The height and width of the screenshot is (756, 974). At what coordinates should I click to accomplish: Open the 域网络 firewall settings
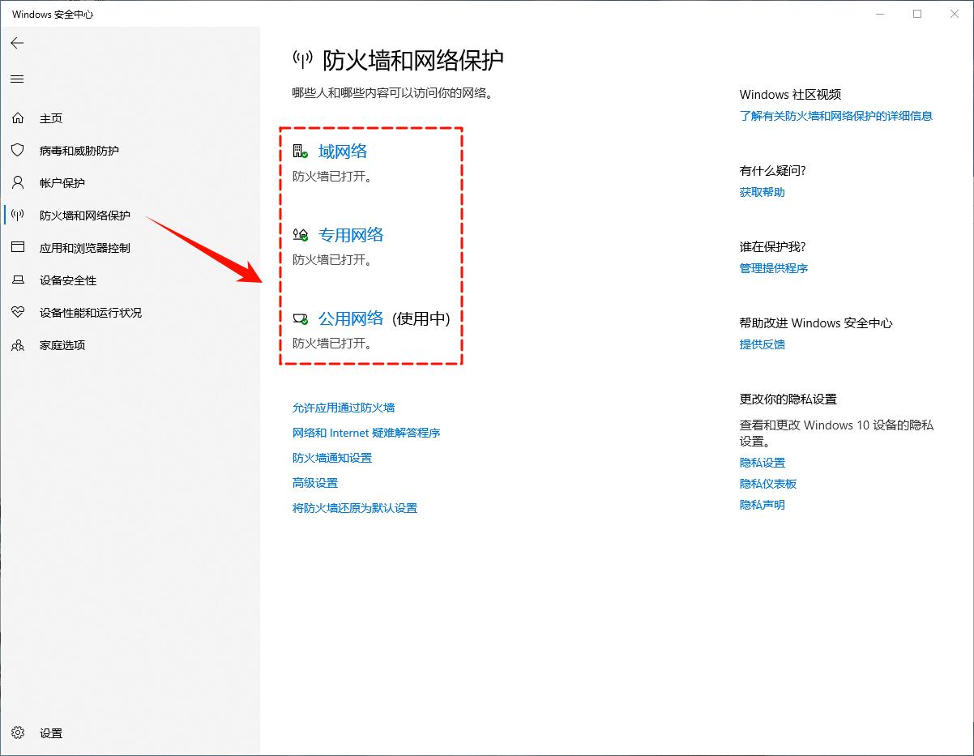(343, 151)
